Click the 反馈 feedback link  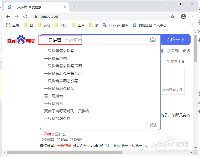click(153, 125)
